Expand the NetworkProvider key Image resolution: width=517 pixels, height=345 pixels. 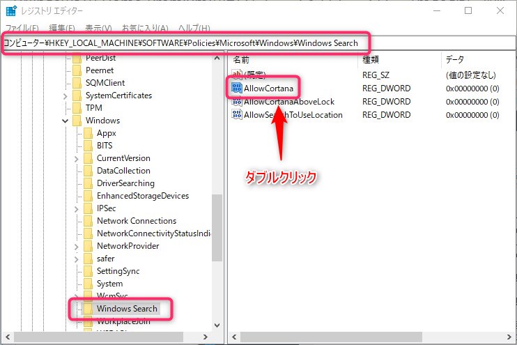[x=77, y=247]
